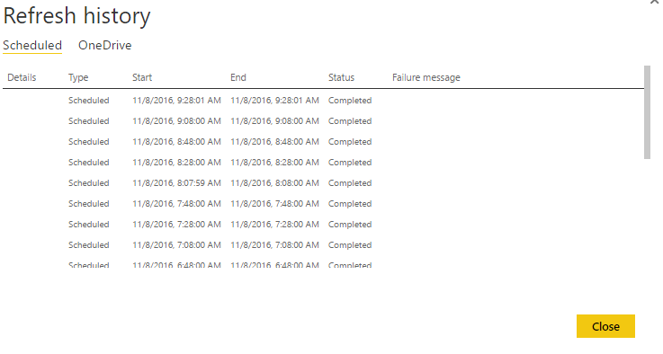The image size is (663, 354).
Task: Select end time 11/8/2016, 7:28:00 AM
Action: [274, 225]
